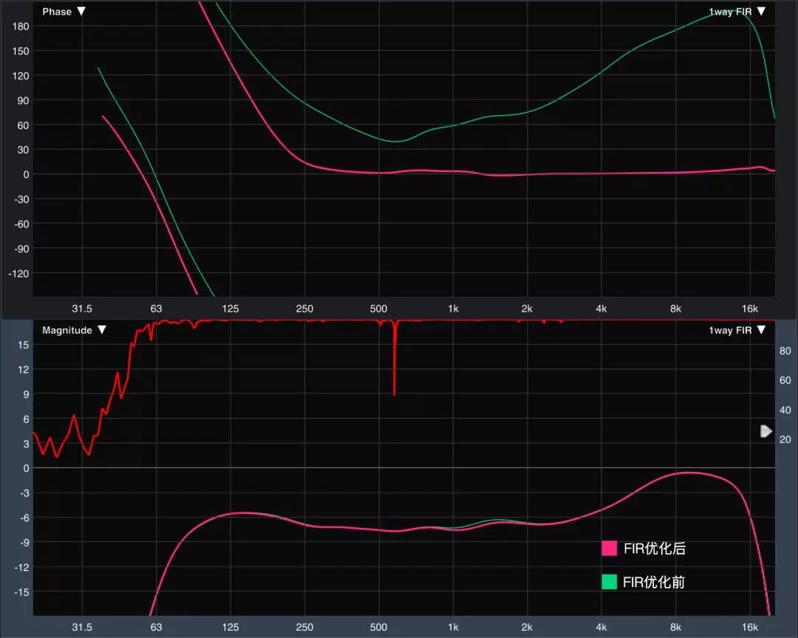Viewport: 798px width, 638px height.
Task: Click the 1k label on Phase frequency axis
Action: (x=453, y=309)
